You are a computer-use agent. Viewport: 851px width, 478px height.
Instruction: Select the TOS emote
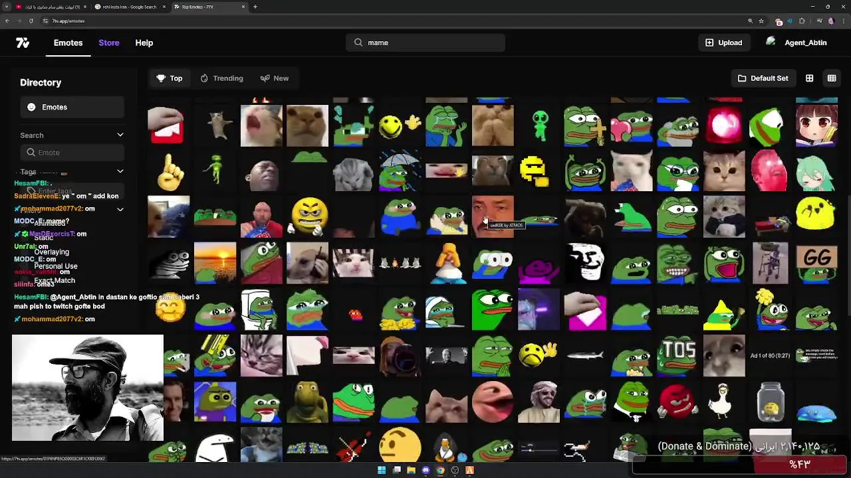coord(677,356)
